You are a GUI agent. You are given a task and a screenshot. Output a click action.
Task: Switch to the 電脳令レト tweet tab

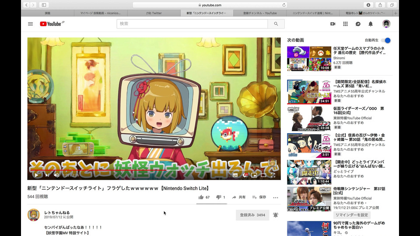[366, 13]
